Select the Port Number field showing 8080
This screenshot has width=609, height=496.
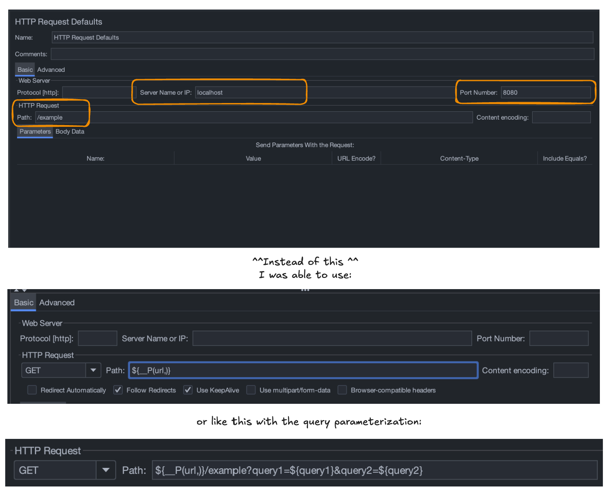pyautogui.click(x=546, y=92)
